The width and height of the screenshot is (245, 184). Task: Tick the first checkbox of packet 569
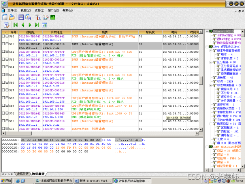4,105
